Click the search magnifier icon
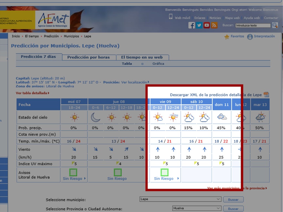The width and height of the screenshot is (283, 212). (275, 25)
